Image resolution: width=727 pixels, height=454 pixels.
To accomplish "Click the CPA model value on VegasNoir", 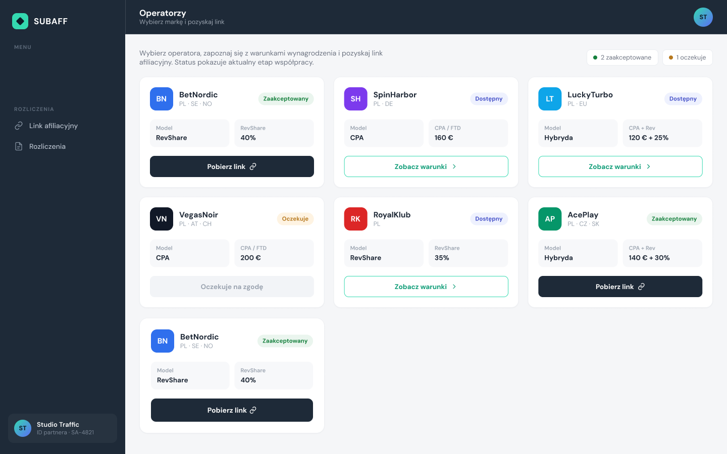I will [x=163, y=258].
